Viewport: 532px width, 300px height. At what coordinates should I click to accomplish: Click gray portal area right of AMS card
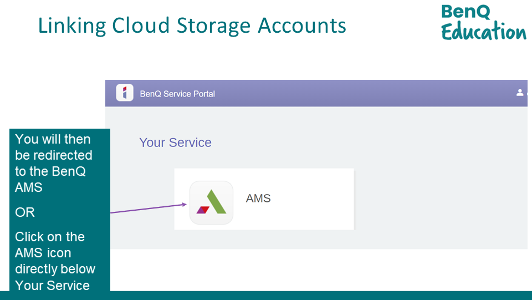[438, 199]
